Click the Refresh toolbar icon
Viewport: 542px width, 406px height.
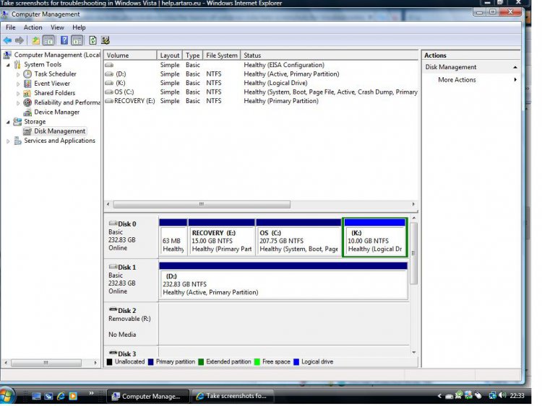point(93,40)
